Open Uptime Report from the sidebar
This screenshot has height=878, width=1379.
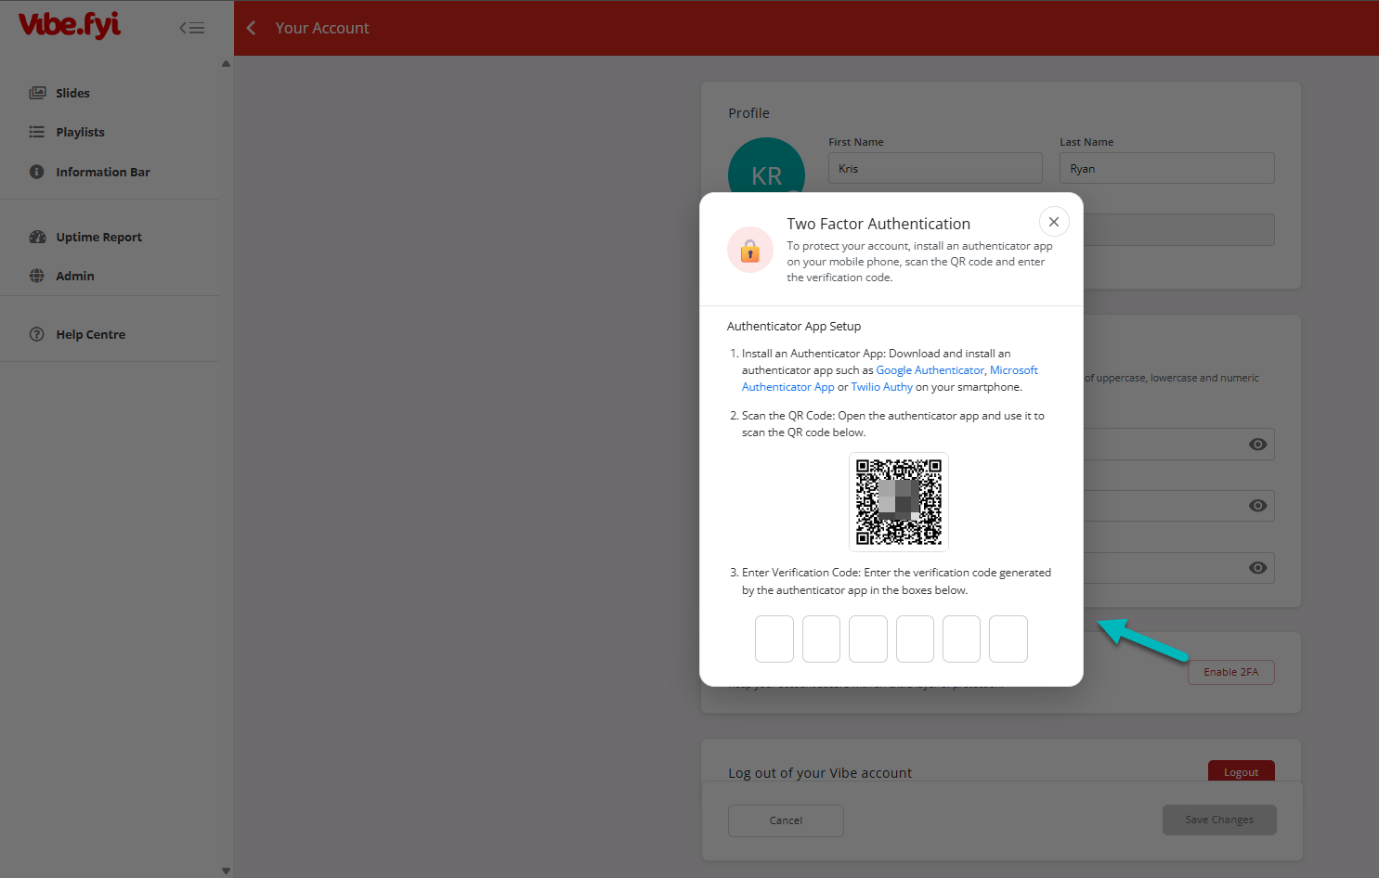[x=98, y=237]
